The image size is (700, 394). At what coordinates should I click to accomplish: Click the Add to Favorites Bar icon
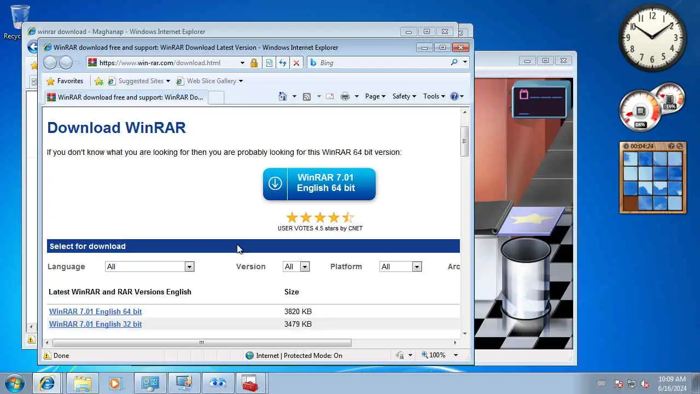pyautogui.click(x=98, y=81)
